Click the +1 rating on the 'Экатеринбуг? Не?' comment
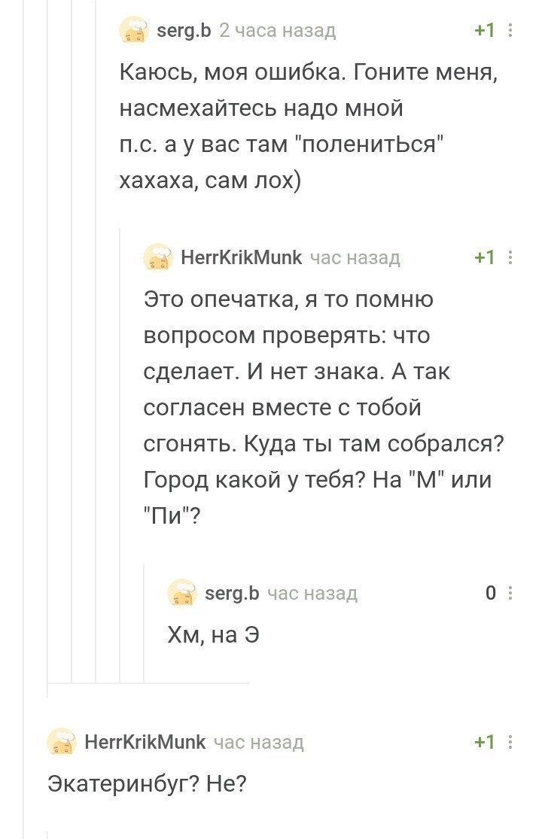Viewport: 542px width, 839px height. pos(484,743)
